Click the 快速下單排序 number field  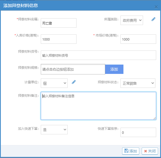(x=138, y=132)
